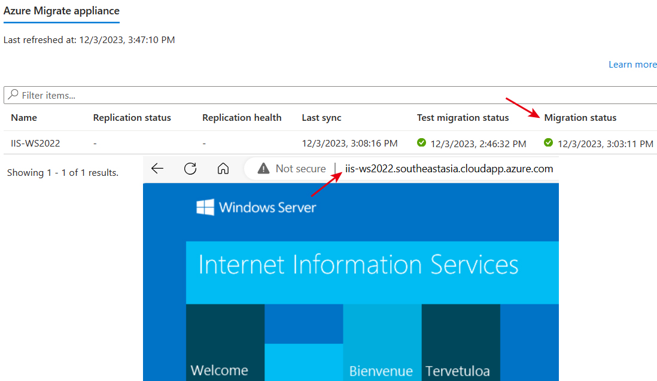
Task: Click Last sync value 12/3/2023, 3:08:16 PM
Action: pyautogui.click(x=349, y=143)
